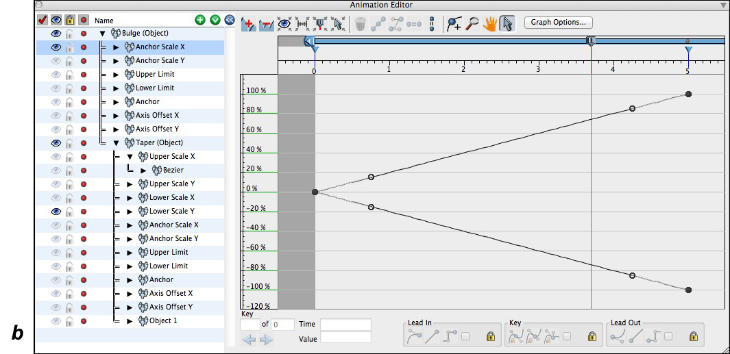Open Graph Options dialog
Viewport: 730px width, 354px height.
click(x=558, y=22)
